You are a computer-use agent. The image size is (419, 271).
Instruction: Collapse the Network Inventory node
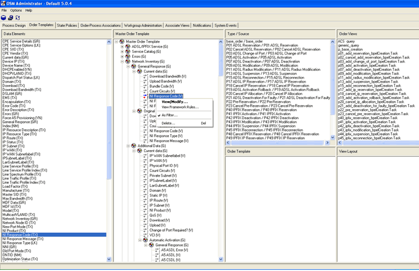(122, 61)
